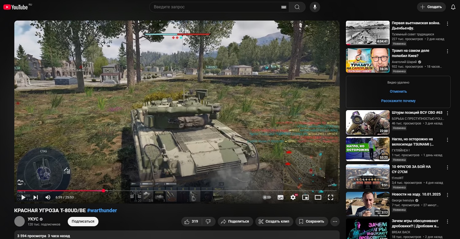Open the #warthunder hashtag link
The image size is (460, 239).
tap(102, 210)
